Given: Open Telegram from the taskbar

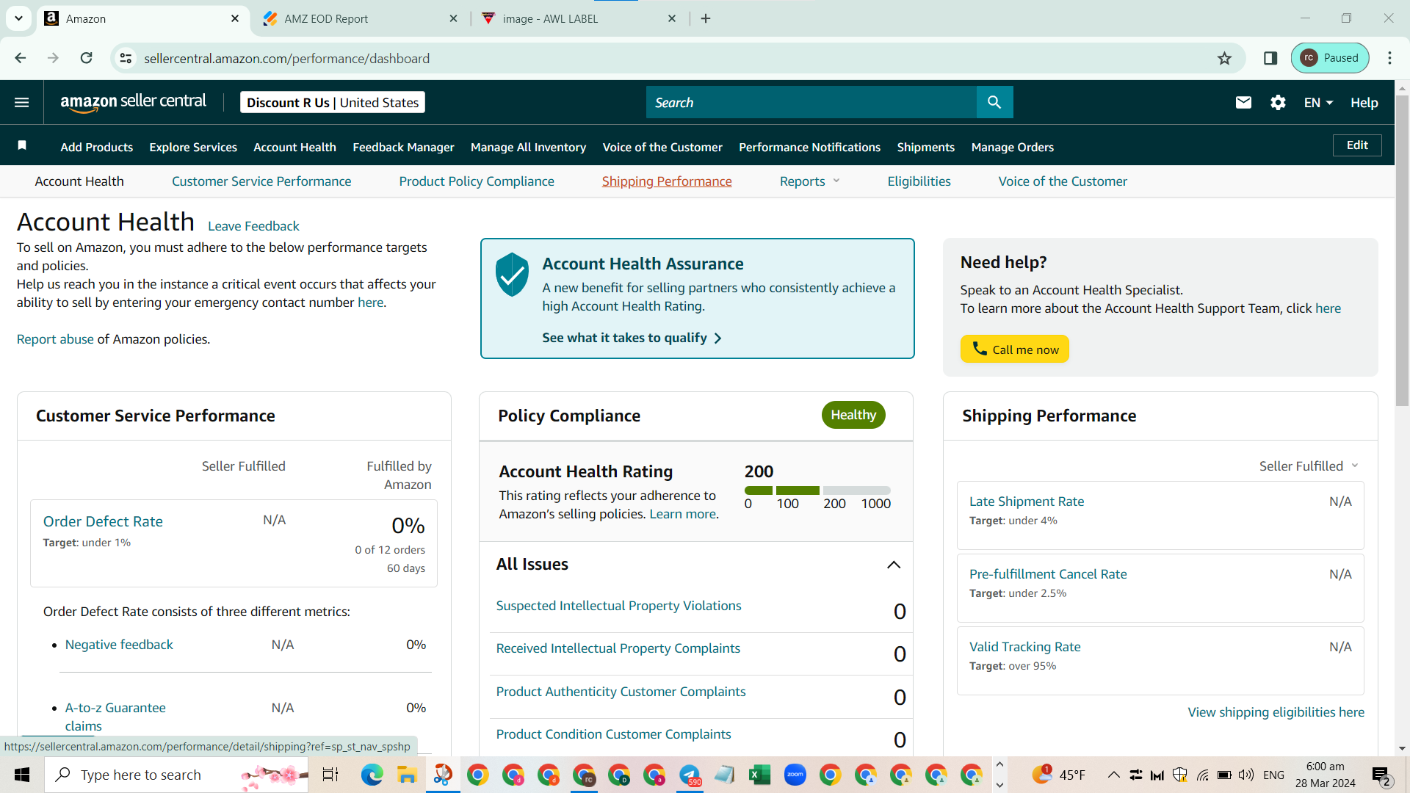Looking at the screenshot, I should coord(690,775).
